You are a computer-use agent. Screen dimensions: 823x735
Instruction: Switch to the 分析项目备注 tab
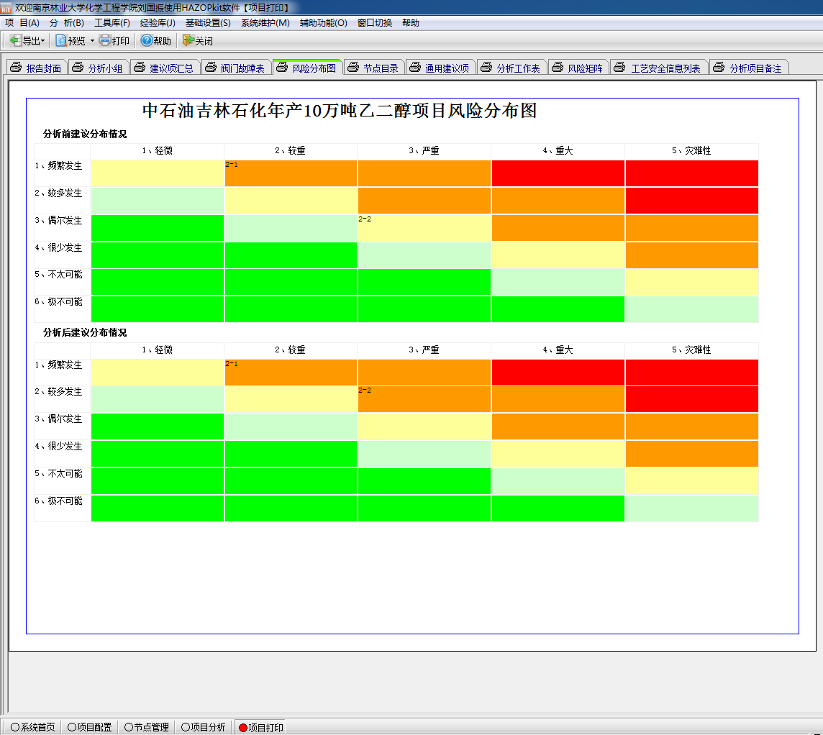749,68
